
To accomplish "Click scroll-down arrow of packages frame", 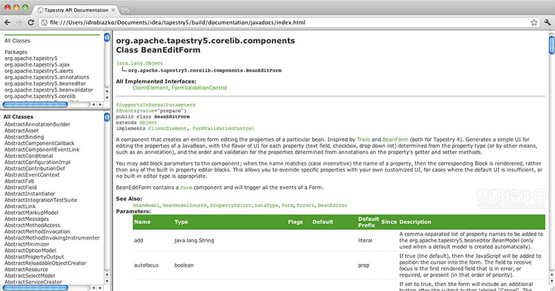I will 107,97.
